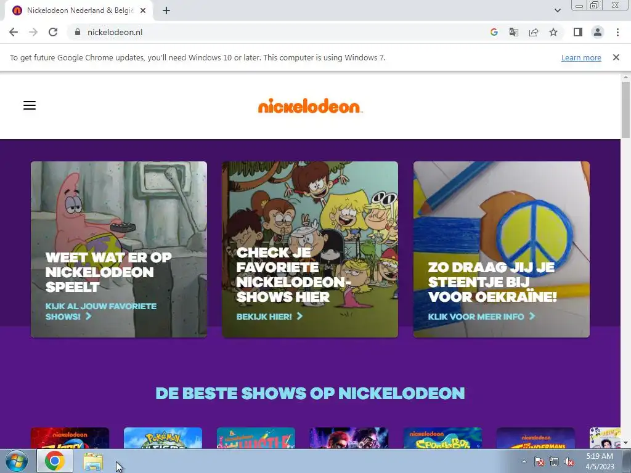
Task: Go back to the previous page
Action: pos(14,32)
